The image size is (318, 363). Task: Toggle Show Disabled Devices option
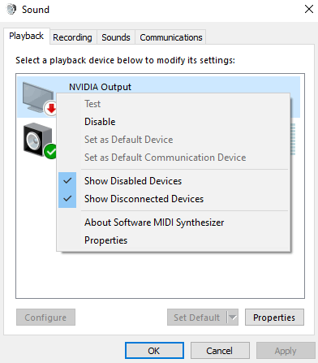click(x=133, y=181)
